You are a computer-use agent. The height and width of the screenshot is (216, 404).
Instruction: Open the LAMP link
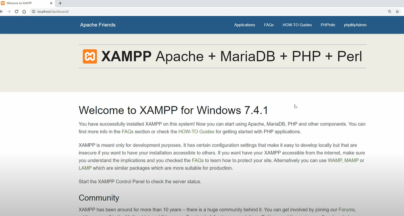(85, 168)
